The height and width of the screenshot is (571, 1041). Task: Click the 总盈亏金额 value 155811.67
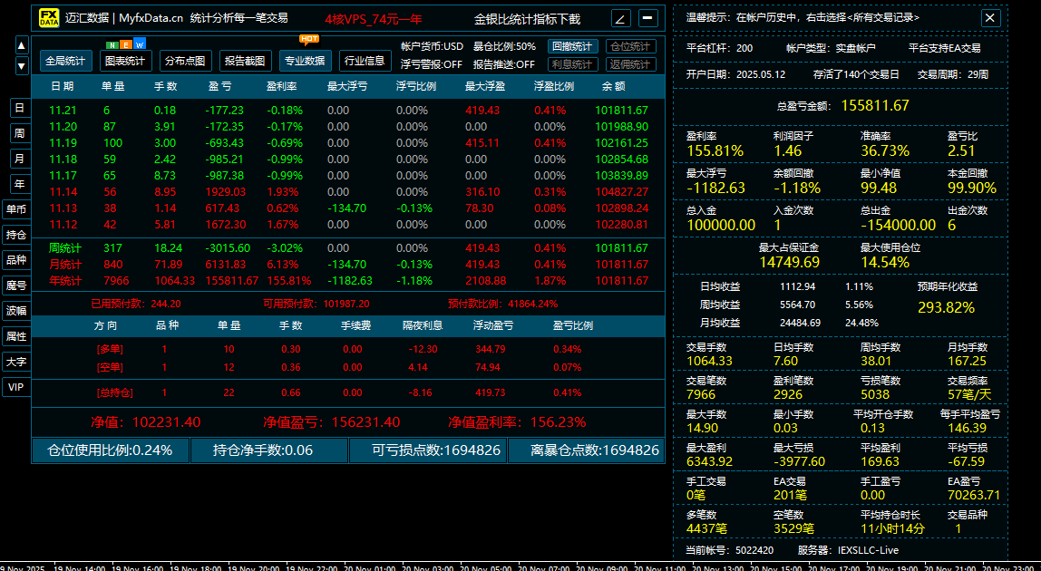coord(875,105)
